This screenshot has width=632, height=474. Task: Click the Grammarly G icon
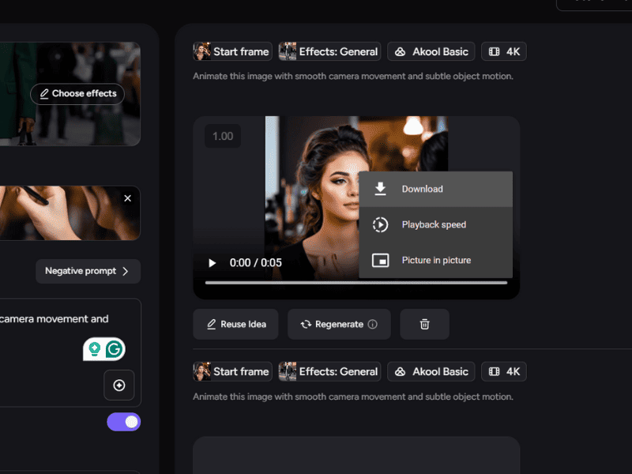point(115,349)
